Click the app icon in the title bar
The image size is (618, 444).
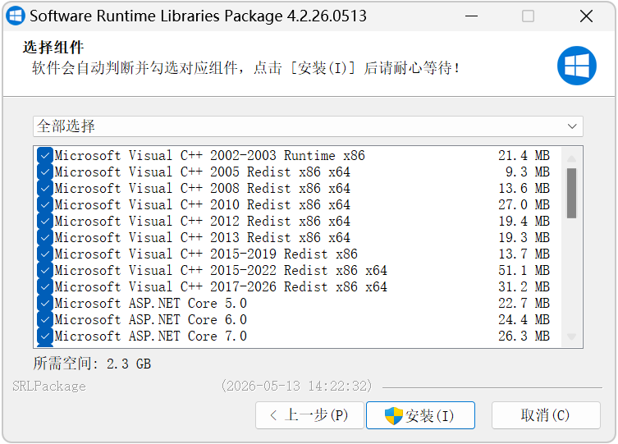[x=16, y=16]
